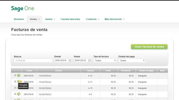179x100 pixels.
Task: Click Impagada status for invoice A-10
Action: pos(142,88)
